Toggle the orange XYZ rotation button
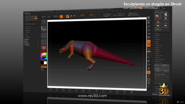 [x=149, y=51]
